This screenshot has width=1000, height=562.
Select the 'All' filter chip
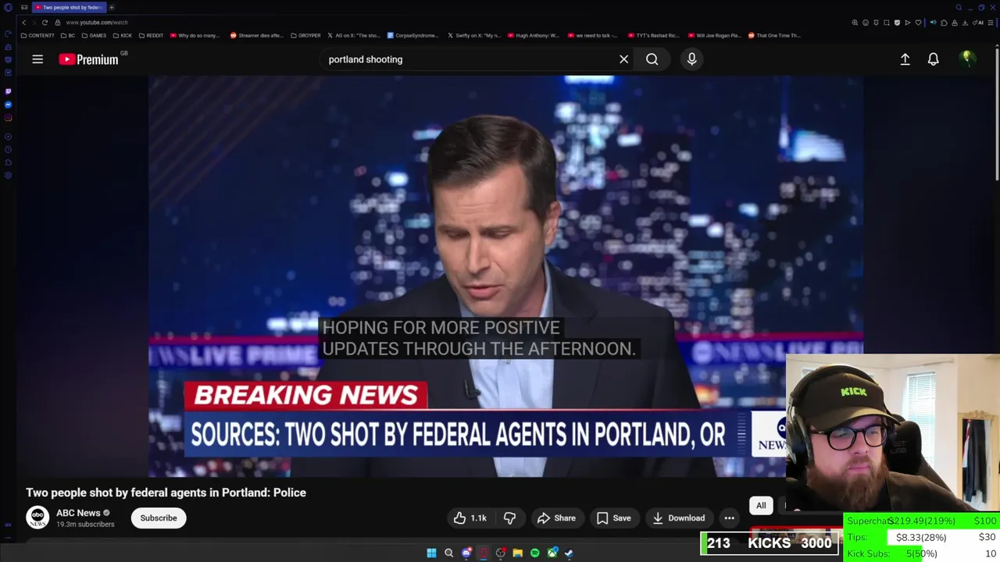coord(761,505)
